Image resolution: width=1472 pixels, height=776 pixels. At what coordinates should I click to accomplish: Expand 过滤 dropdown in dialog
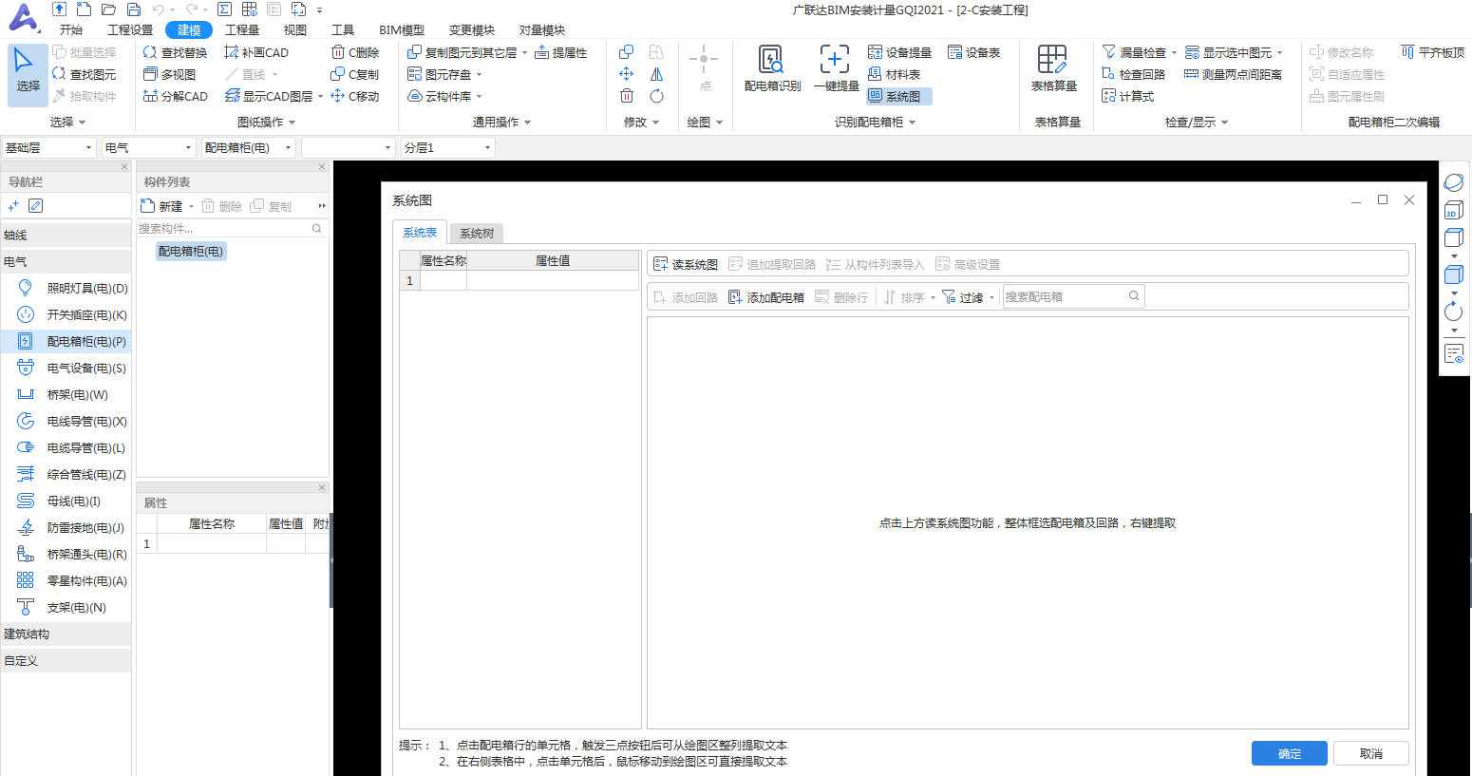click(x=991, y=298)
